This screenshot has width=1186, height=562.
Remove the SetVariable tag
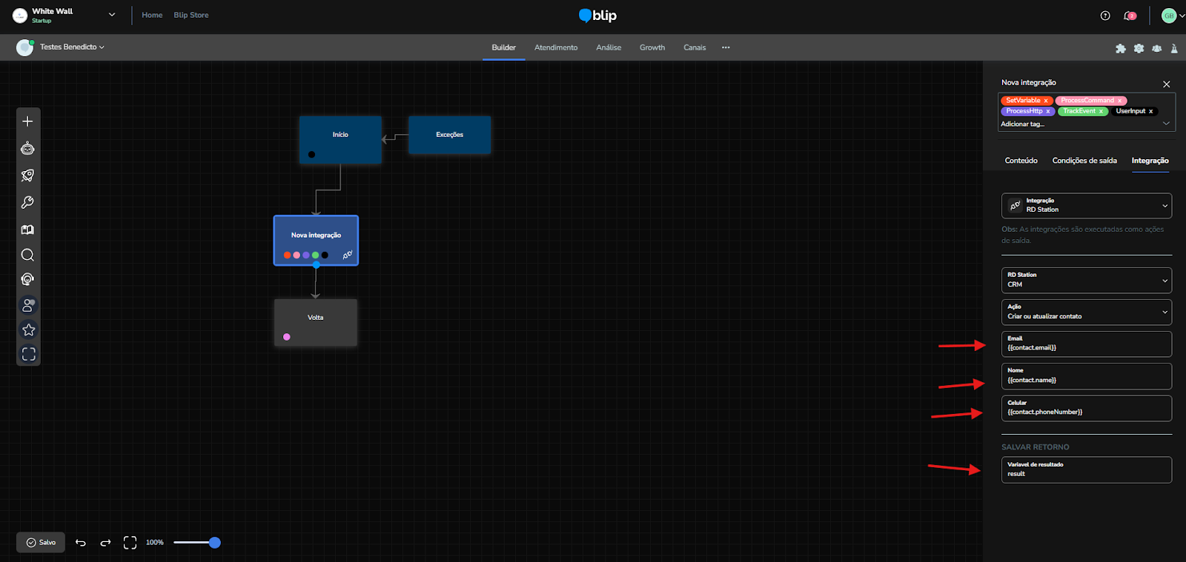[1046, 101]
